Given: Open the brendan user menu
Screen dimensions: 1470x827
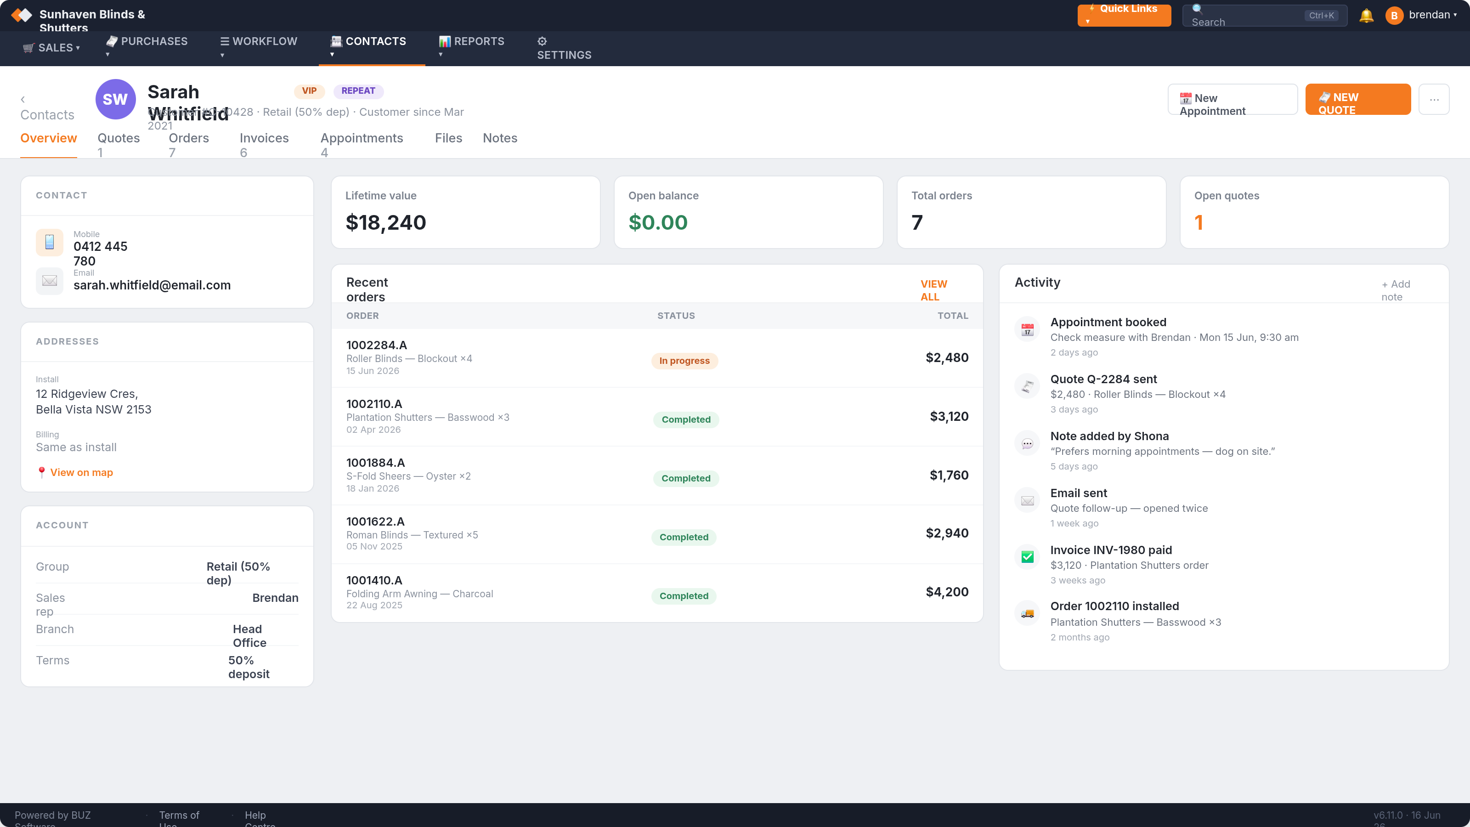Looking at the screenshot, I should [1432, 16].
